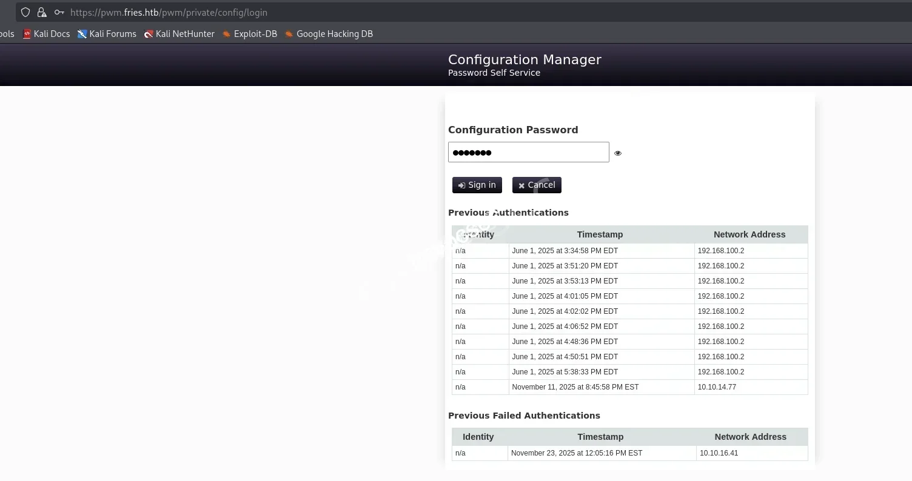Open the Exploit-DB bookmark
Screen dimensions: 912x481
[x=249, y=34]
